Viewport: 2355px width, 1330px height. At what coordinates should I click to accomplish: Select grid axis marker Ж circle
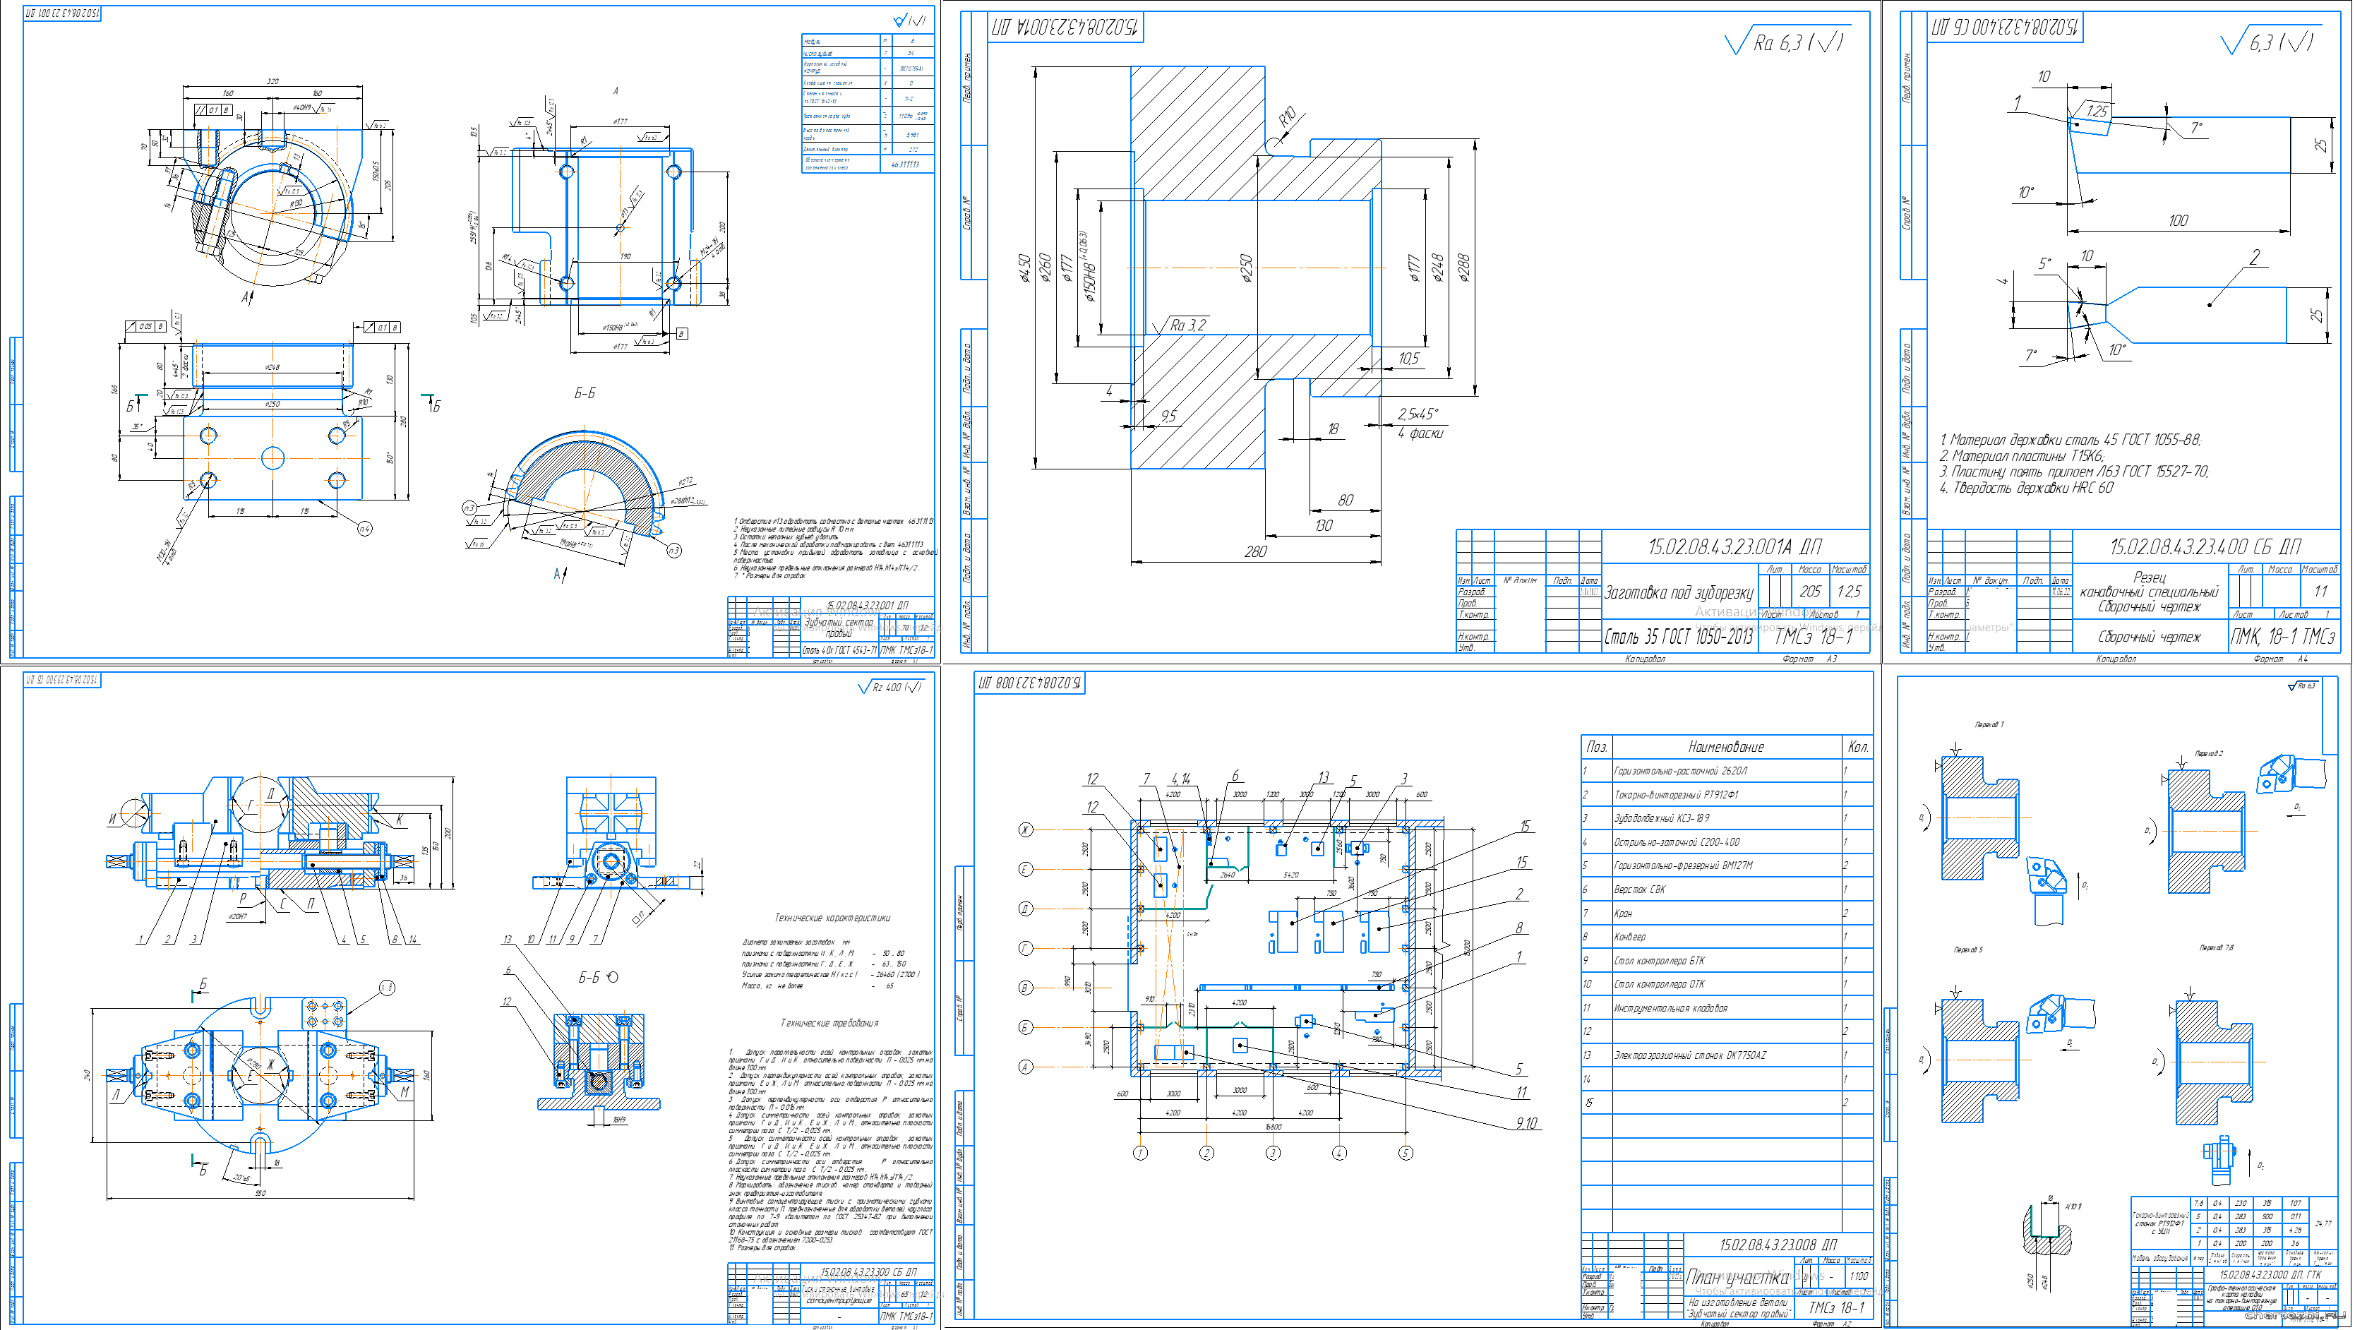[x=1026, y=829]
